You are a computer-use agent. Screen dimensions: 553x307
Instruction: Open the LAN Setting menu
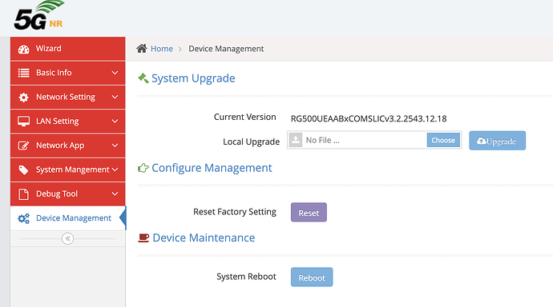[67, 122]
